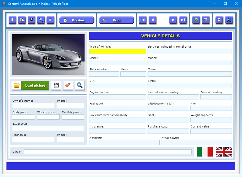Go to the next record

point(173,20)
